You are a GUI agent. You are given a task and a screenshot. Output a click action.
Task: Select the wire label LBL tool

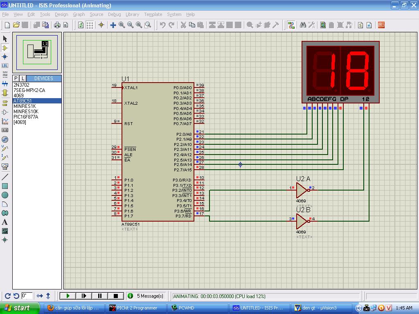tap(5, 65)
